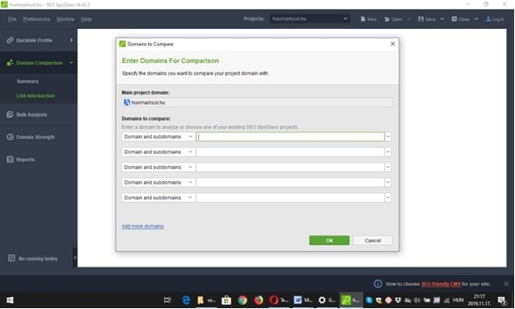The height and width of the screenshot is (309, 515).
Task: Click the Add more domains link
Action: pos(142,226)
